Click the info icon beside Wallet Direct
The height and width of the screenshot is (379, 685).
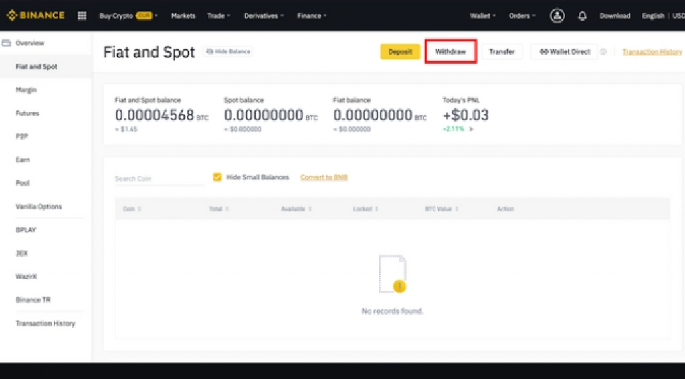tap(603, 52)
